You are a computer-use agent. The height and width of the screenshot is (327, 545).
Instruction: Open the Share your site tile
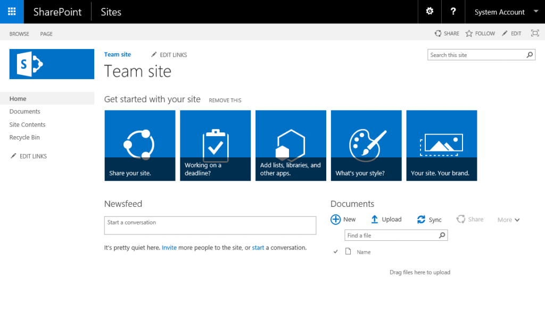tap(140, 146)
